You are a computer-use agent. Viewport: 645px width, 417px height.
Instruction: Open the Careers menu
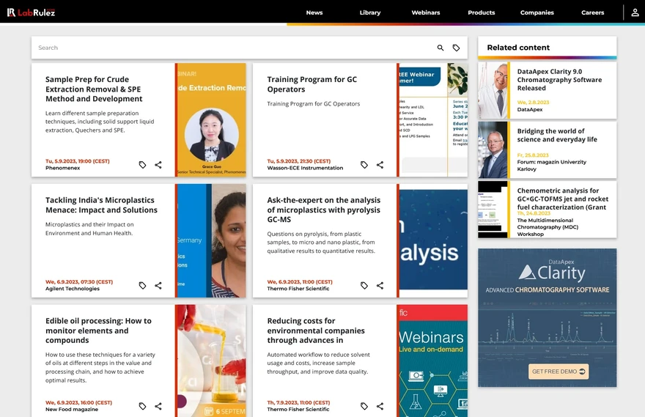(592, 12)
